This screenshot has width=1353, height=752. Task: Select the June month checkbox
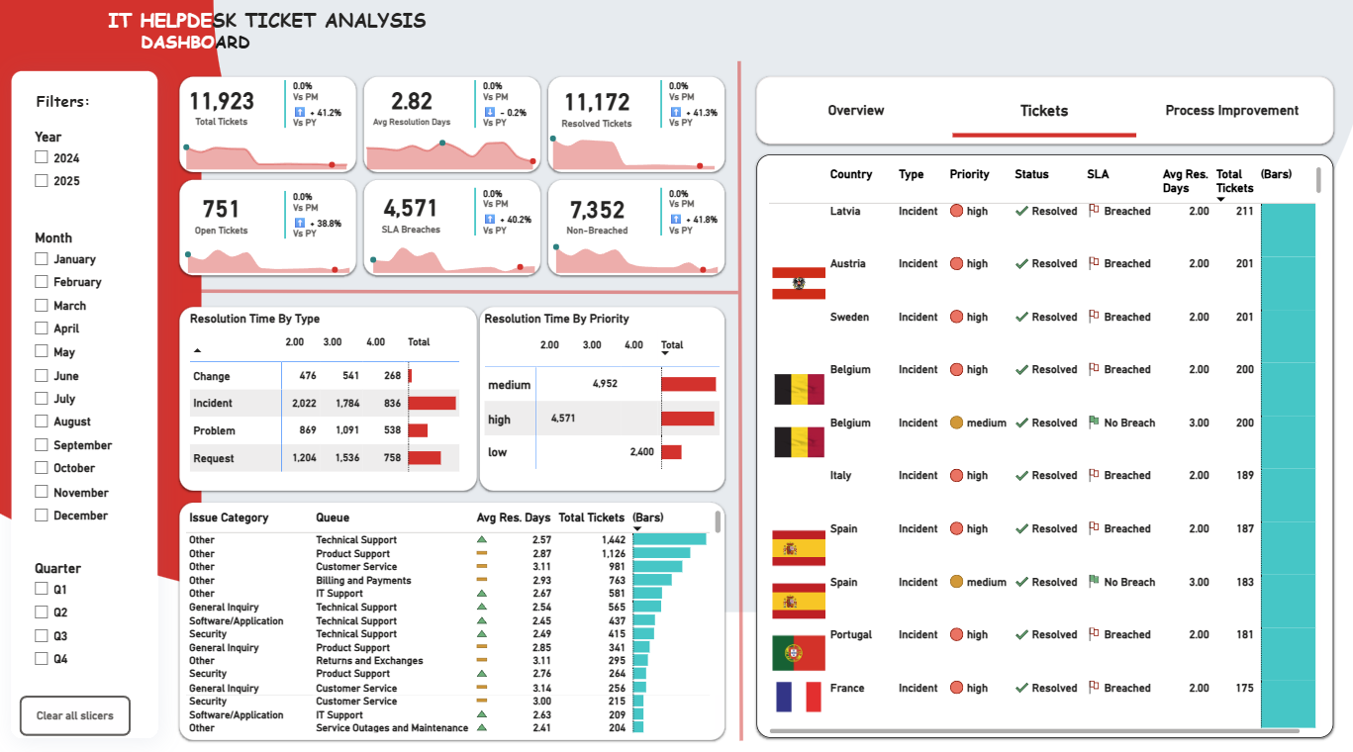click(x=42, y=375)
